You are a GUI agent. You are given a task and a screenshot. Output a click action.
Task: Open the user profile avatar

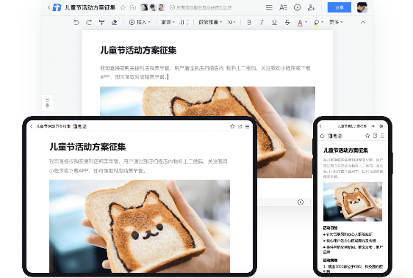[362, 7]
